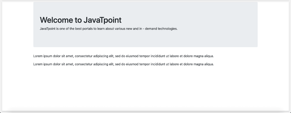Click "demand technologies" in the subtitle
Viewport: 291px width, 113px height.
[x=161, y=29]
